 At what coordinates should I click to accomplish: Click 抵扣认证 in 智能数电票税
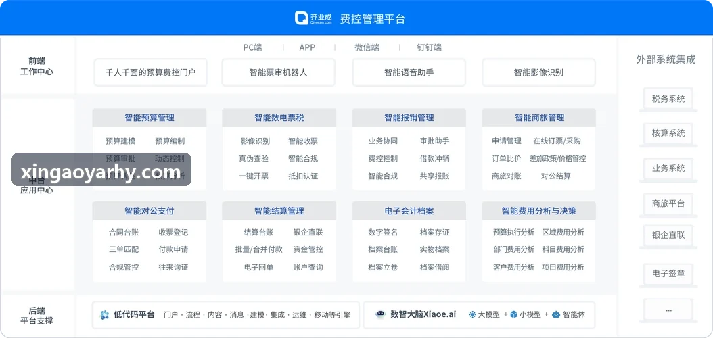[x=303, y=176]
